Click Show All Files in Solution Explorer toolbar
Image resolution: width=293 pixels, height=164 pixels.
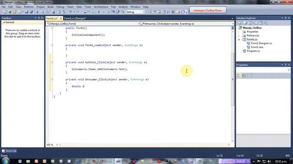245,23
